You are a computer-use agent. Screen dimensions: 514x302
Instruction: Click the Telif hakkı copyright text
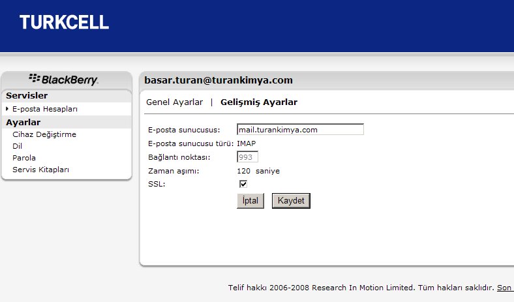click(361, 288)
